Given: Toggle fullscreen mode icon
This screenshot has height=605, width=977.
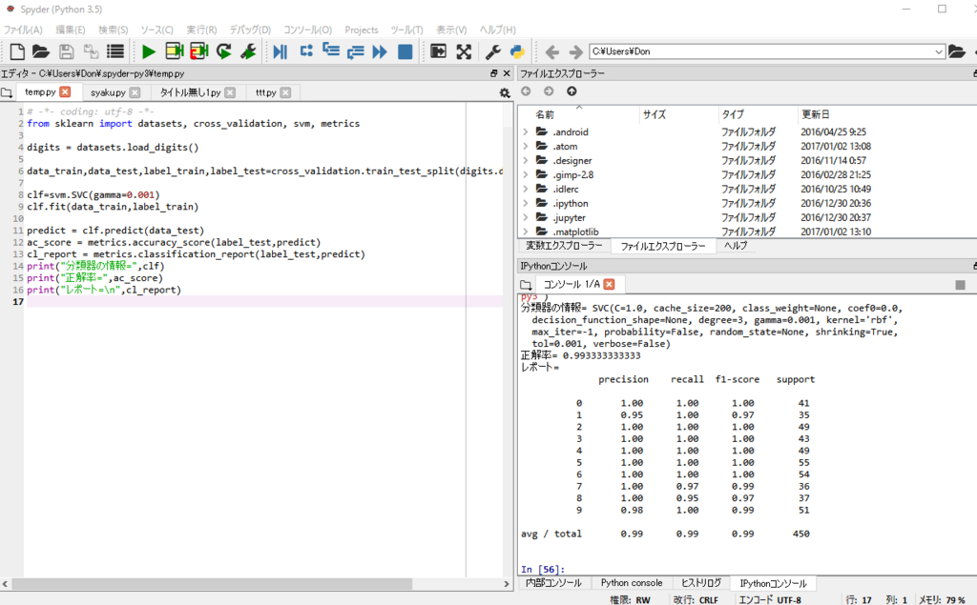Looking at the screenshot, I should coord(464,51).
